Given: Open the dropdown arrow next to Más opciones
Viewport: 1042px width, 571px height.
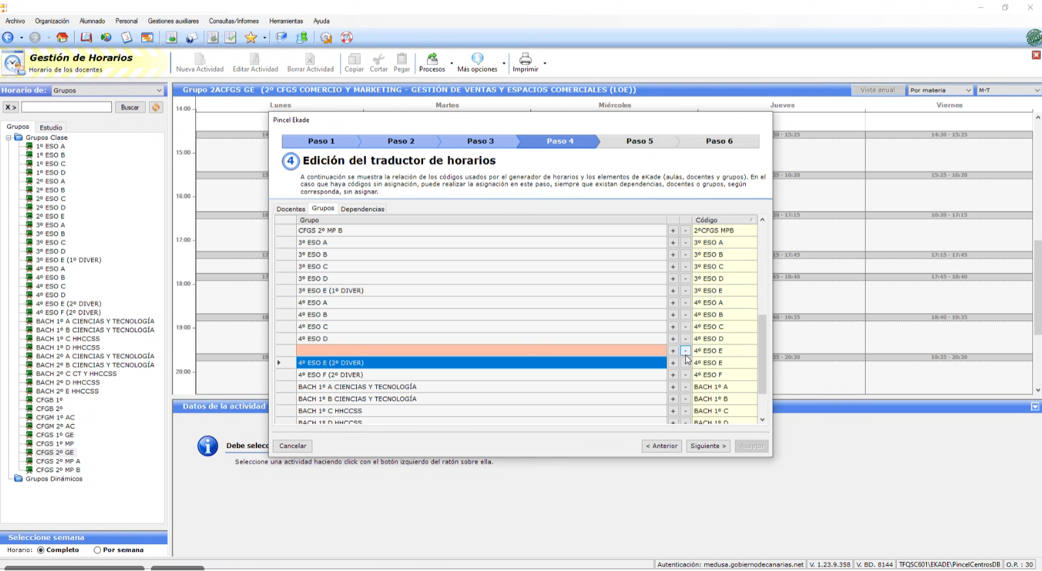Looking at the screenshot, I should click(x=503, y=63).
